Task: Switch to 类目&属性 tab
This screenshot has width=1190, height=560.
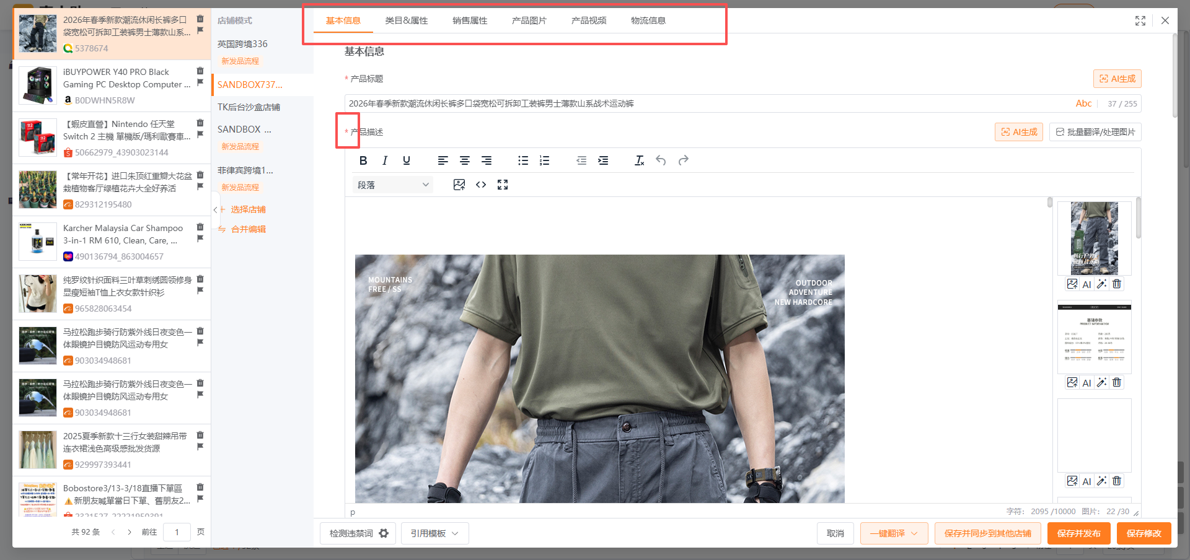Action: (x=407, y=20)
